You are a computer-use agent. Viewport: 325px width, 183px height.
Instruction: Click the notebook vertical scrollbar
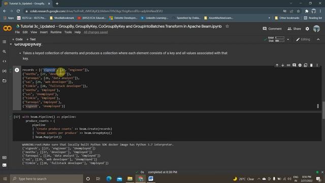[x=323, y=110]
